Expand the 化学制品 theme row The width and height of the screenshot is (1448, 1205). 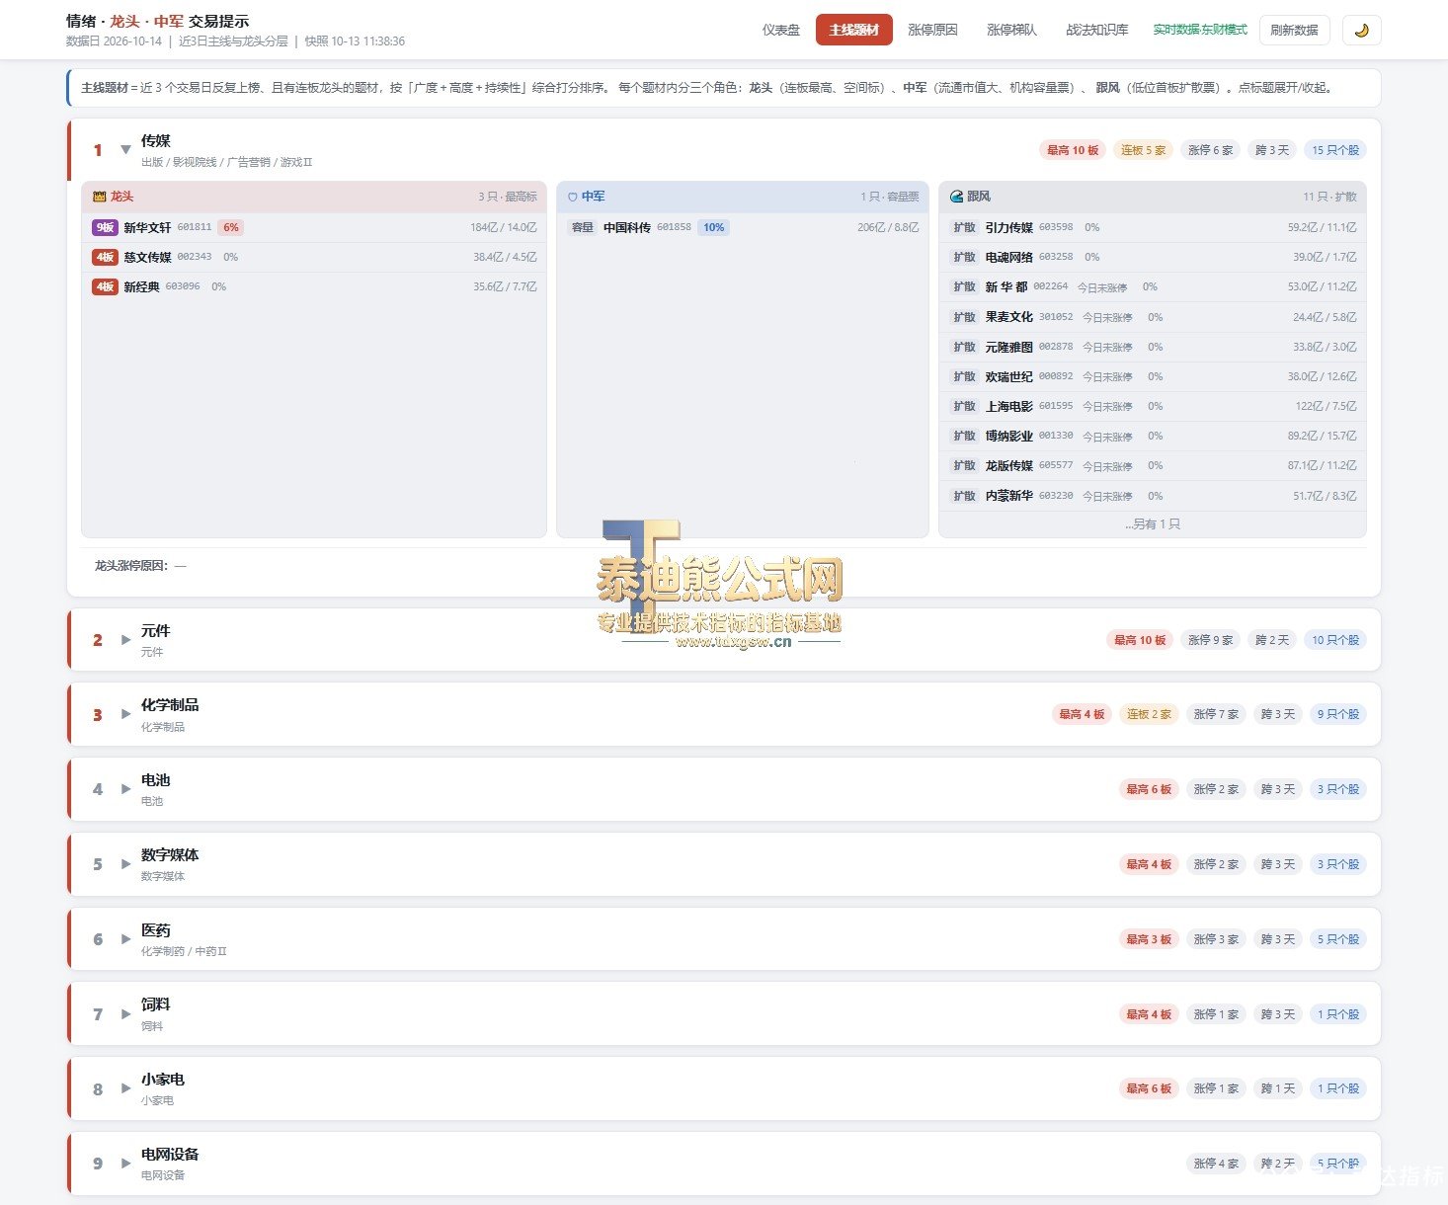125,714
